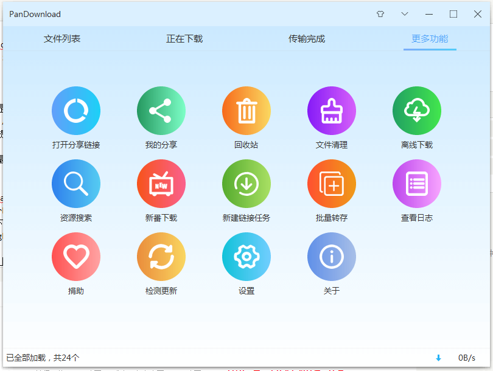Click the blue download speed arrow

click(439, 358)
